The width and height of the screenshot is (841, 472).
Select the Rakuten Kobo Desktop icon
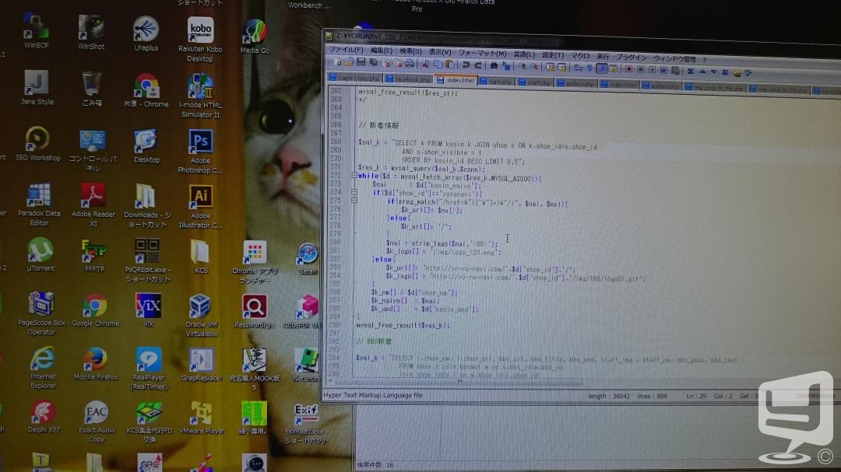coord(200,39)
